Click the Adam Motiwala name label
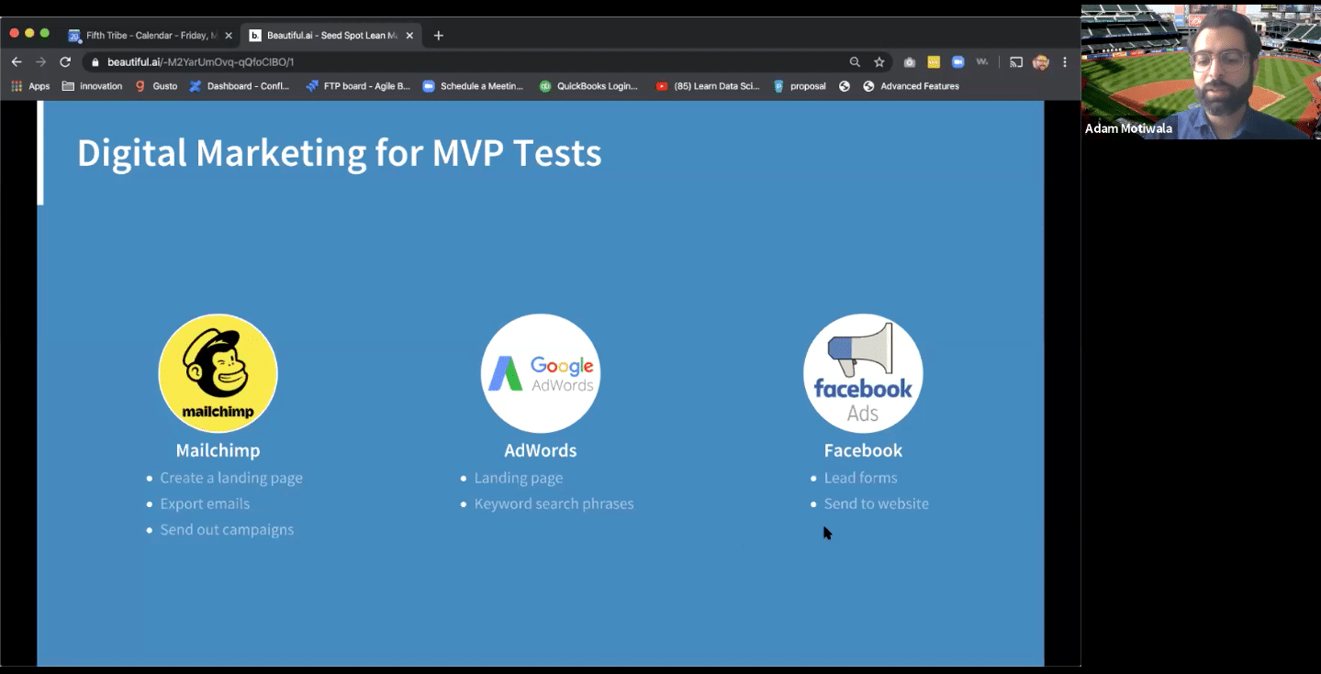 click(1128, 128)
